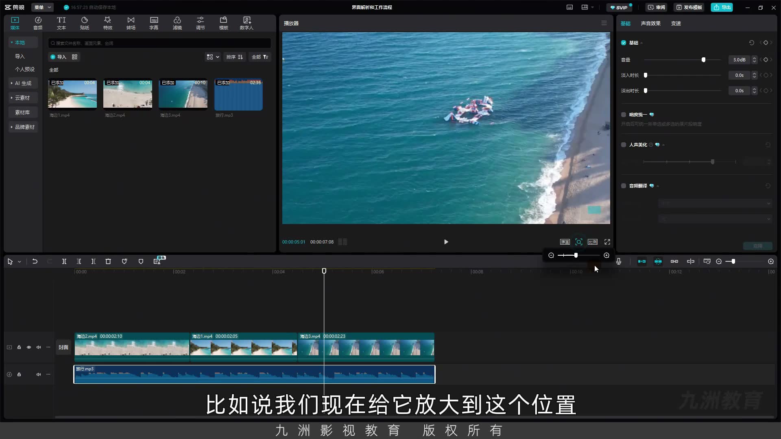Open the 文本 text tab
781x439 pixels.
[61, 23]
